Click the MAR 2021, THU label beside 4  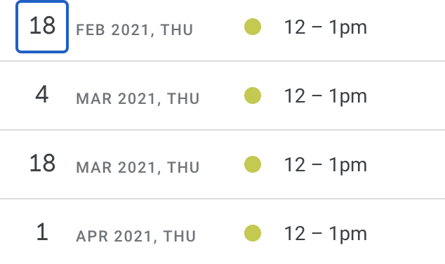[x=138, y=98]
